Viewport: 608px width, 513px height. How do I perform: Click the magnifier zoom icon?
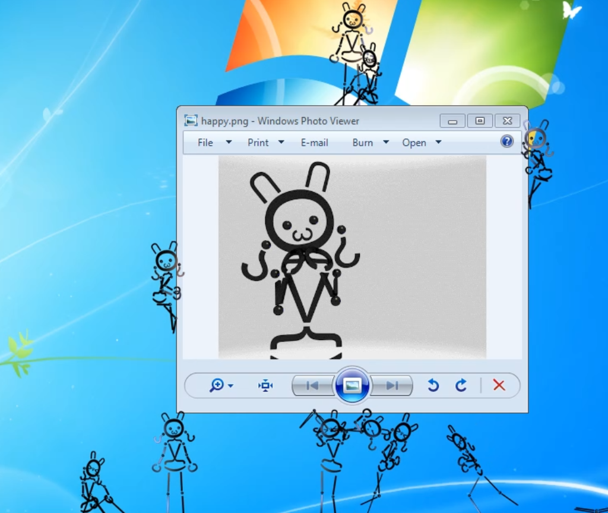tap(216, 385)
